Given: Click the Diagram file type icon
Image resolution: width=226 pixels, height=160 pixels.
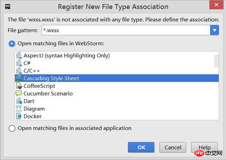Looking at the screenshot, I should 19,109.
